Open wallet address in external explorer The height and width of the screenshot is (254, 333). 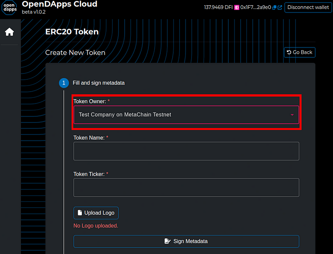point(280,8)
